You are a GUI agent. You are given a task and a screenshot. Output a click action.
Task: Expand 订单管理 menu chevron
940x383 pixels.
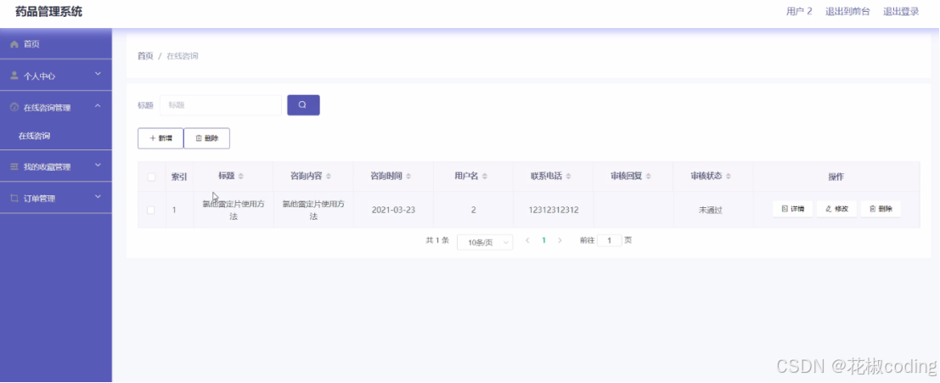(99, 196)
